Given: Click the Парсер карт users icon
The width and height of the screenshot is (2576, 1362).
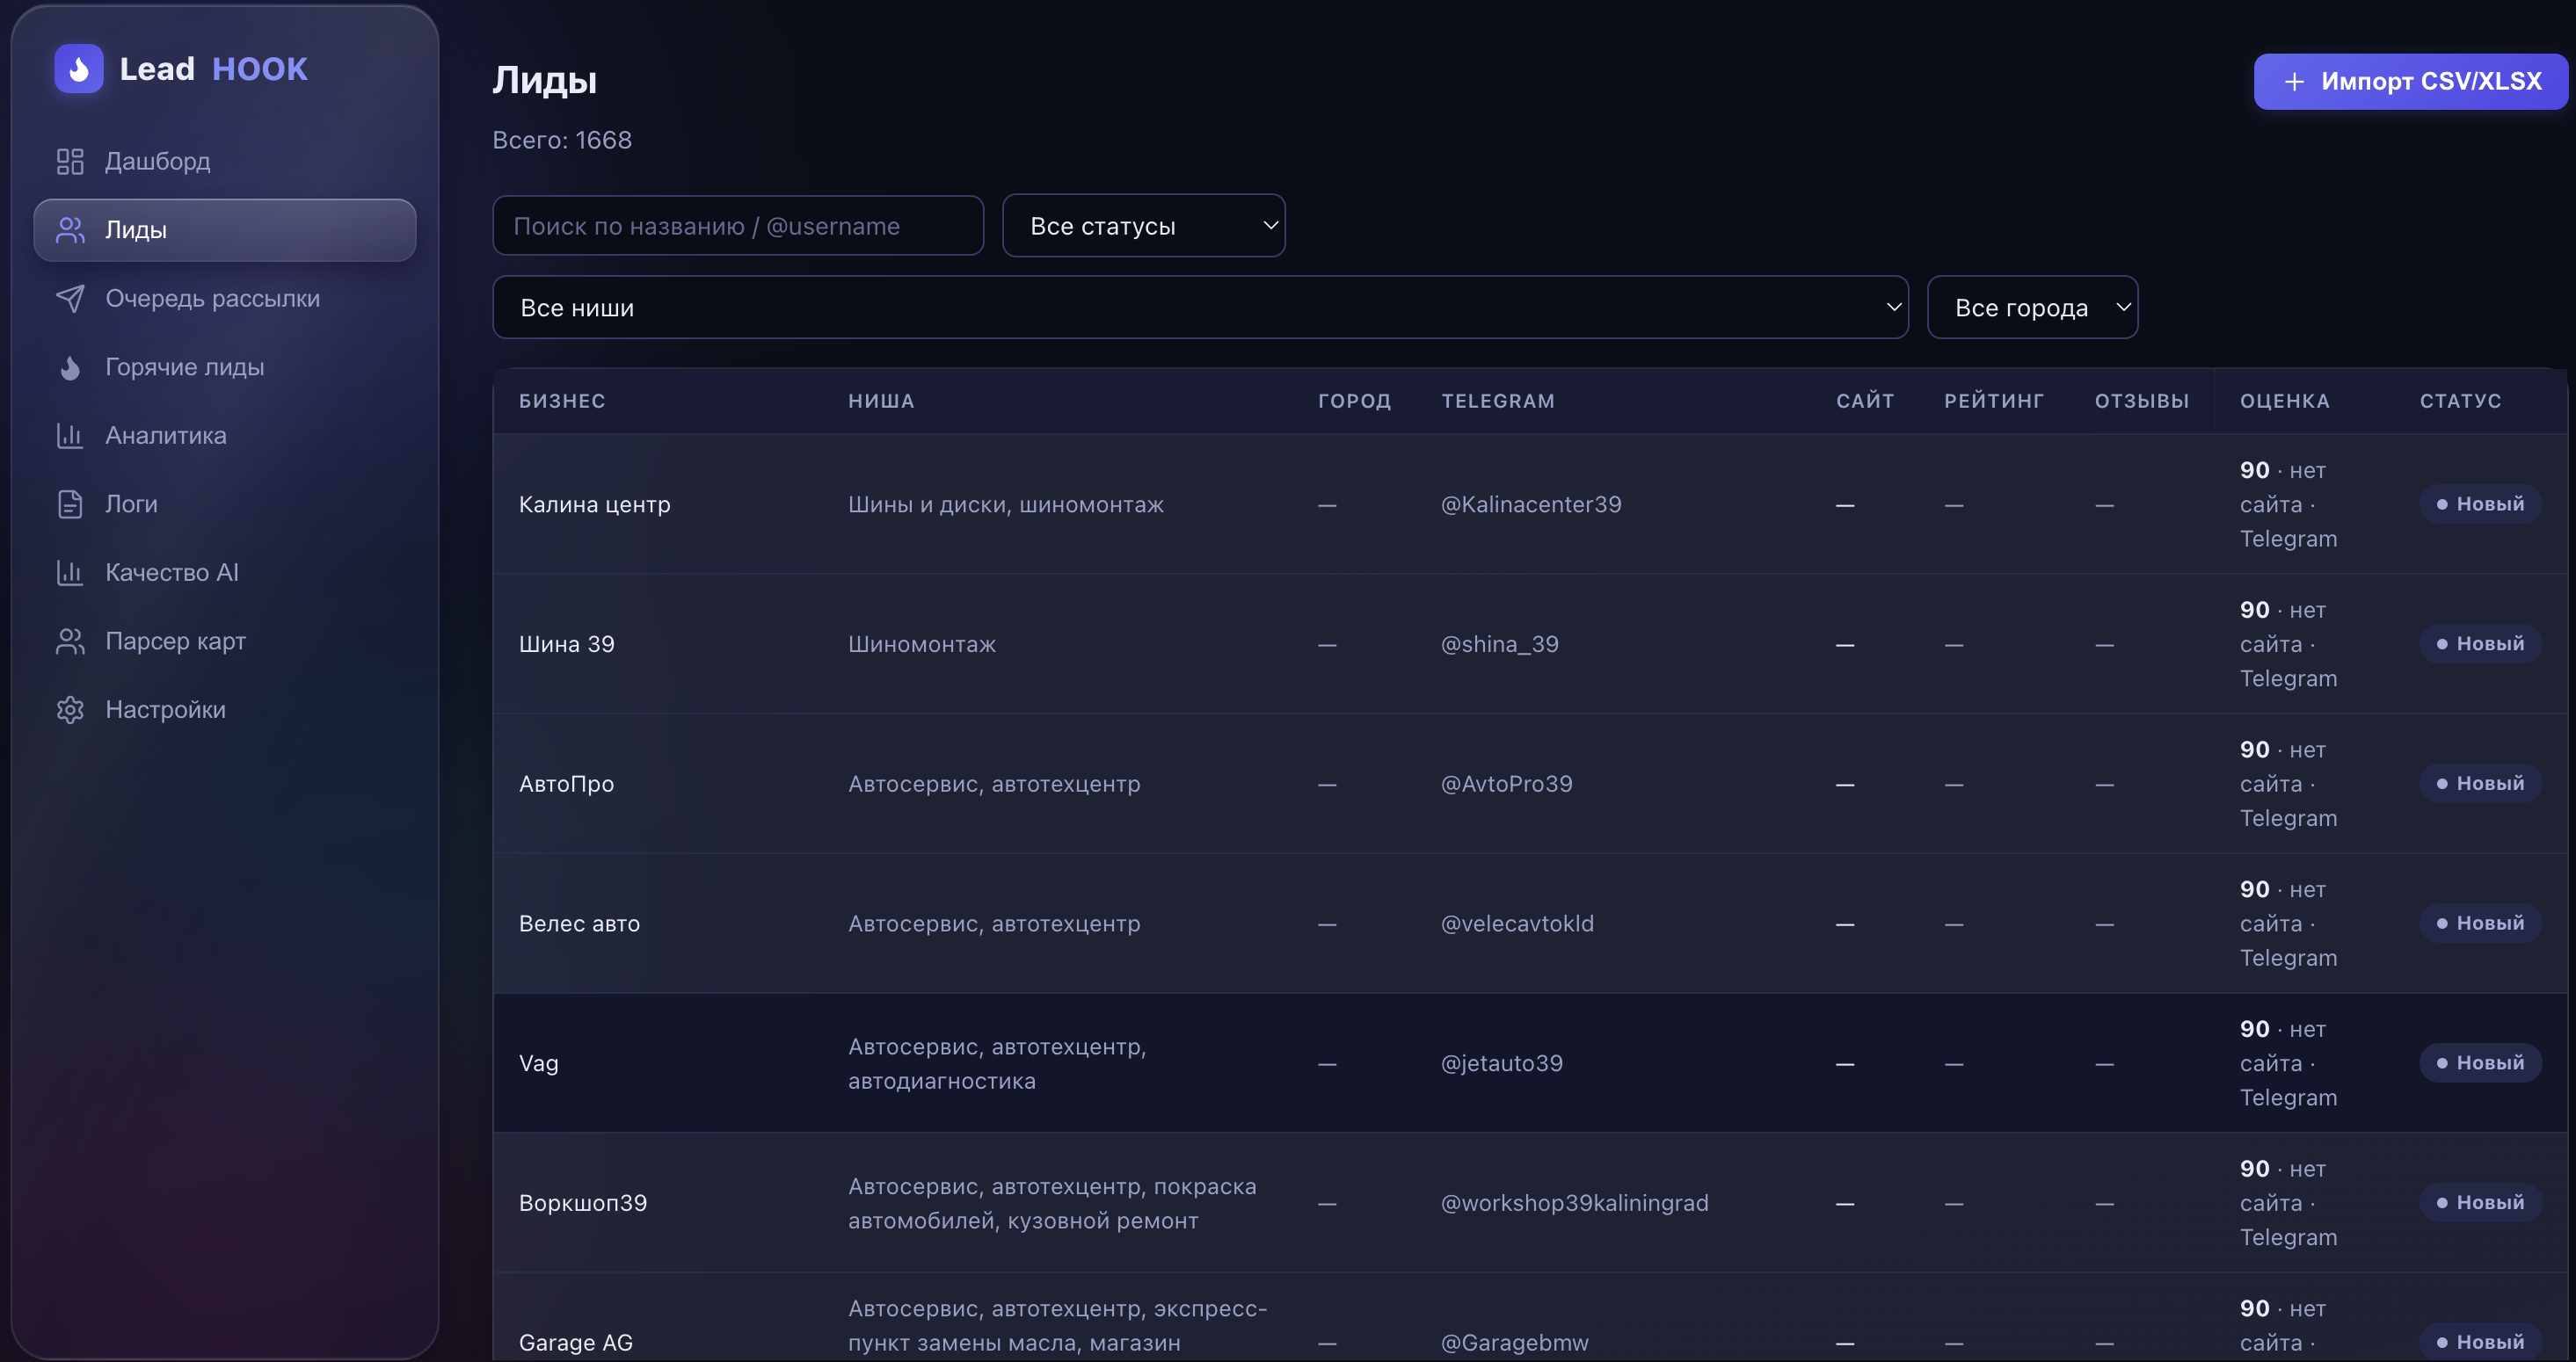Looking at the screenshot, I should coord(70,641).
